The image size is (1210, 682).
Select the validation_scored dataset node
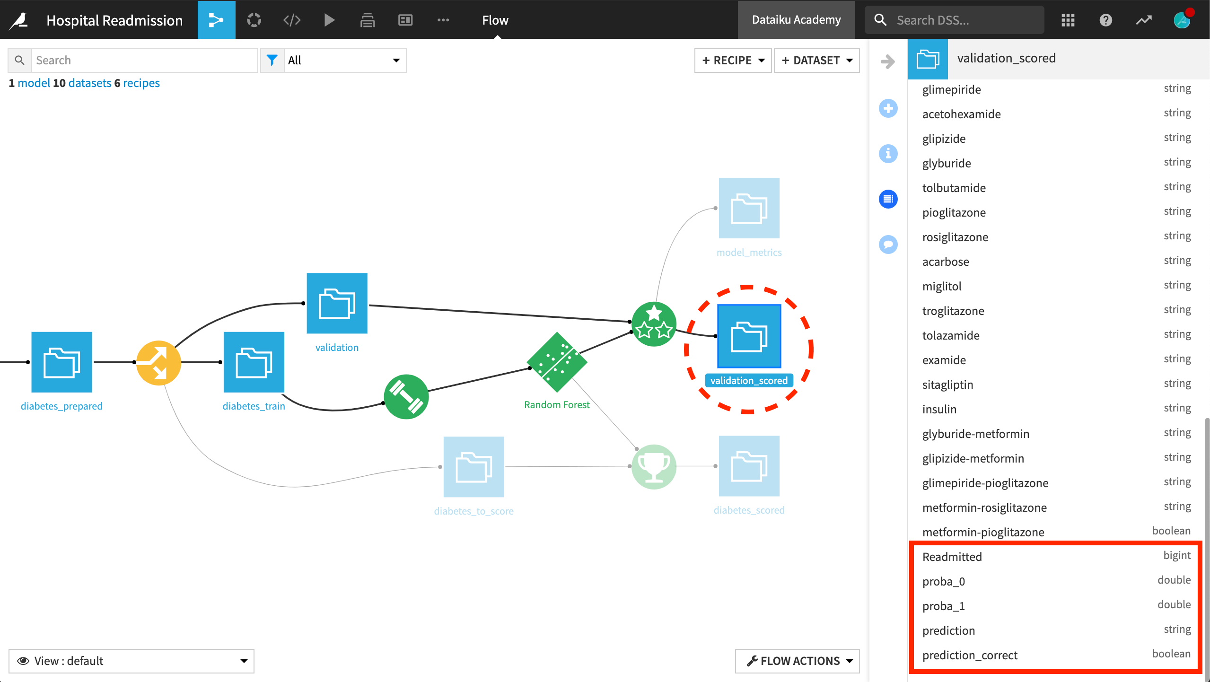pos(749,336)
